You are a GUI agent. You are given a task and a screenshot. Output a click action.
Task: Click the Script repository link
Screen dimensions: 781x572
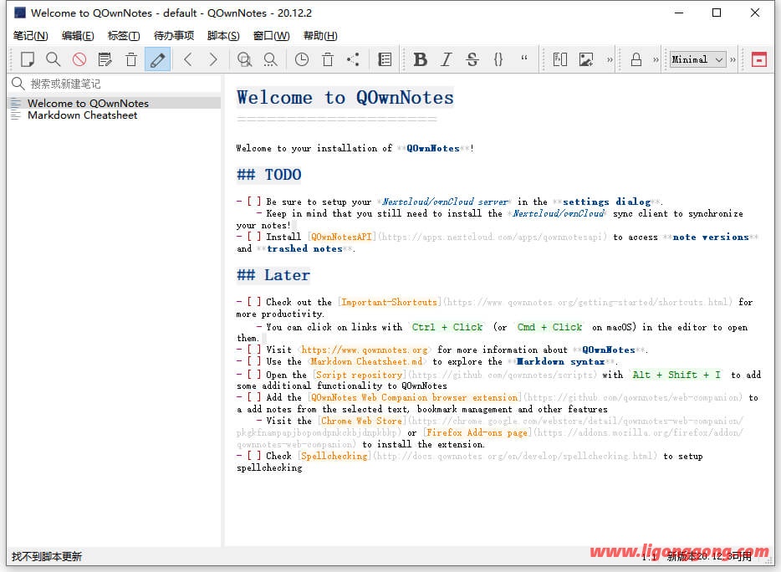[x=359, y=375]
